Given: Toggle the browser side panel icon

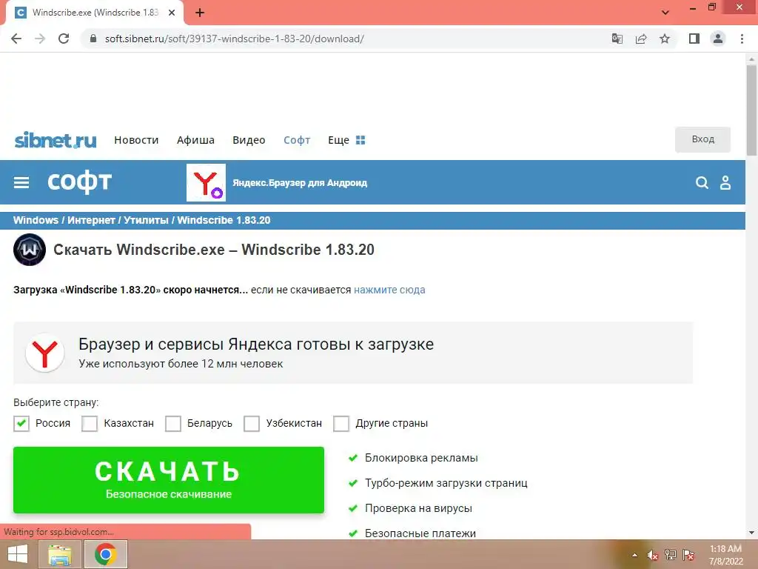Looking at the screenshot, I should [694, 39].
